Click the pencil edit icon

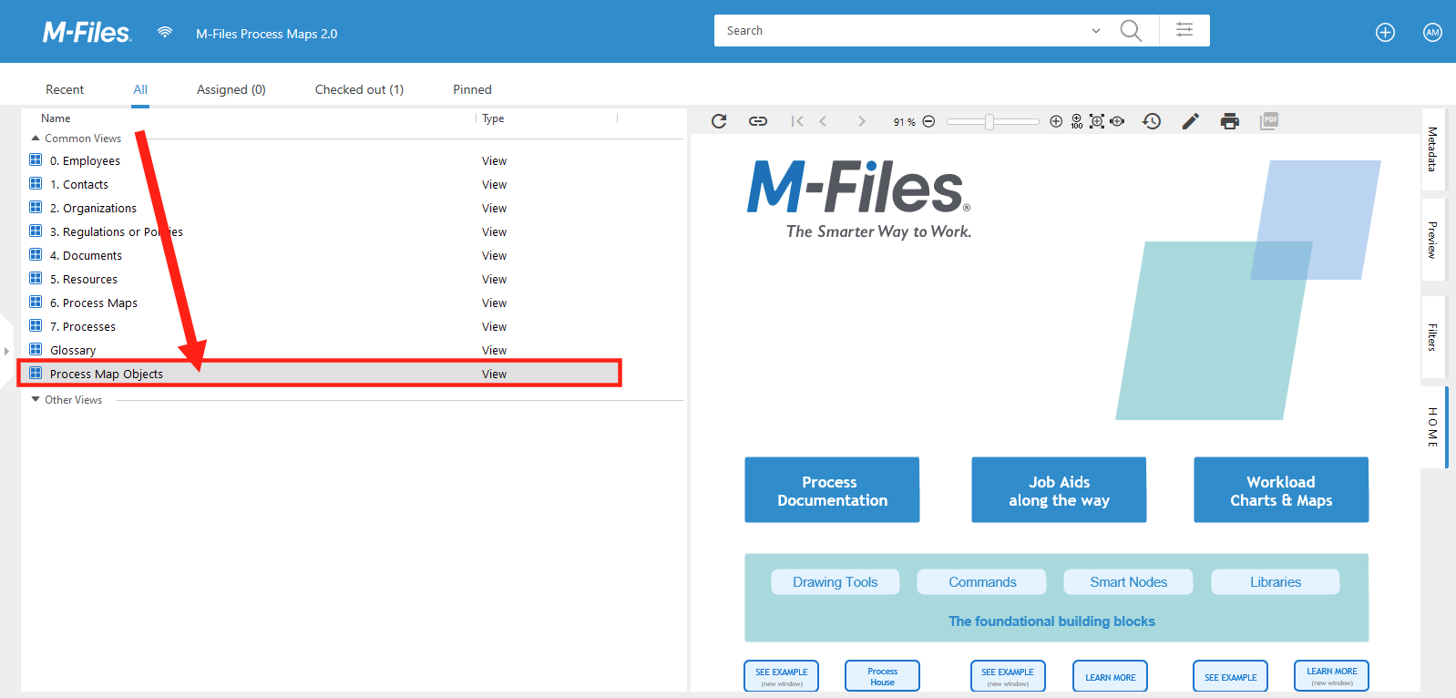coord(1190,121)
